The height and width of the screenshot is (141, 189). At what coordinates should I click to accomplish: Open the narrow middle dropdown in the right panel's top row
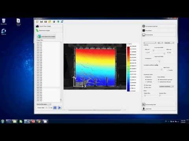[x=160, y=43]
